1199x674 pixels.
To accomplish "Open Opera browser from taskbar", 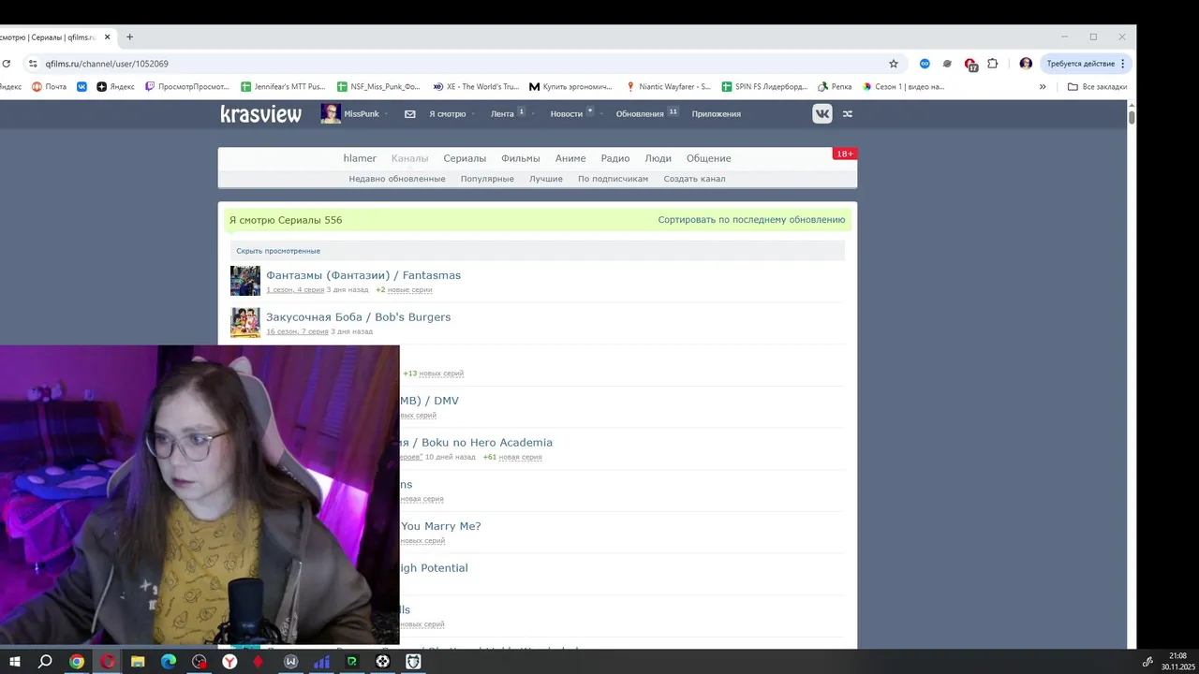I will 108,662.
